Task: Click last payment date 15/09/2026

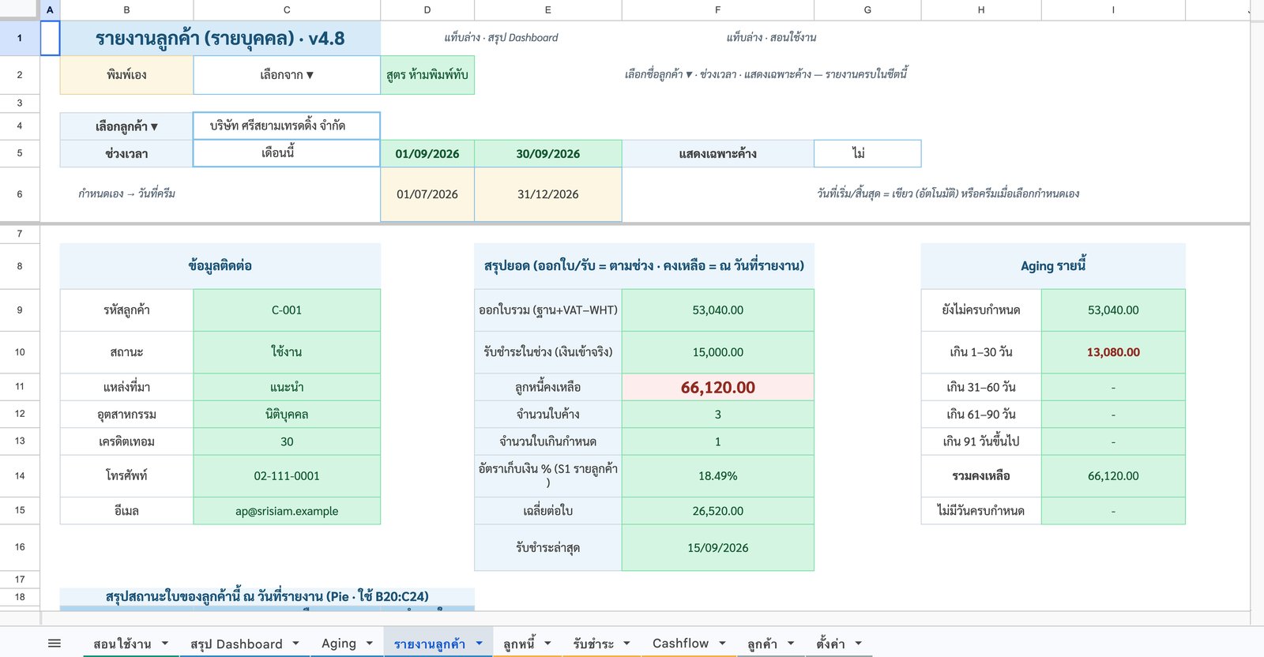Action: coord(717,548)
